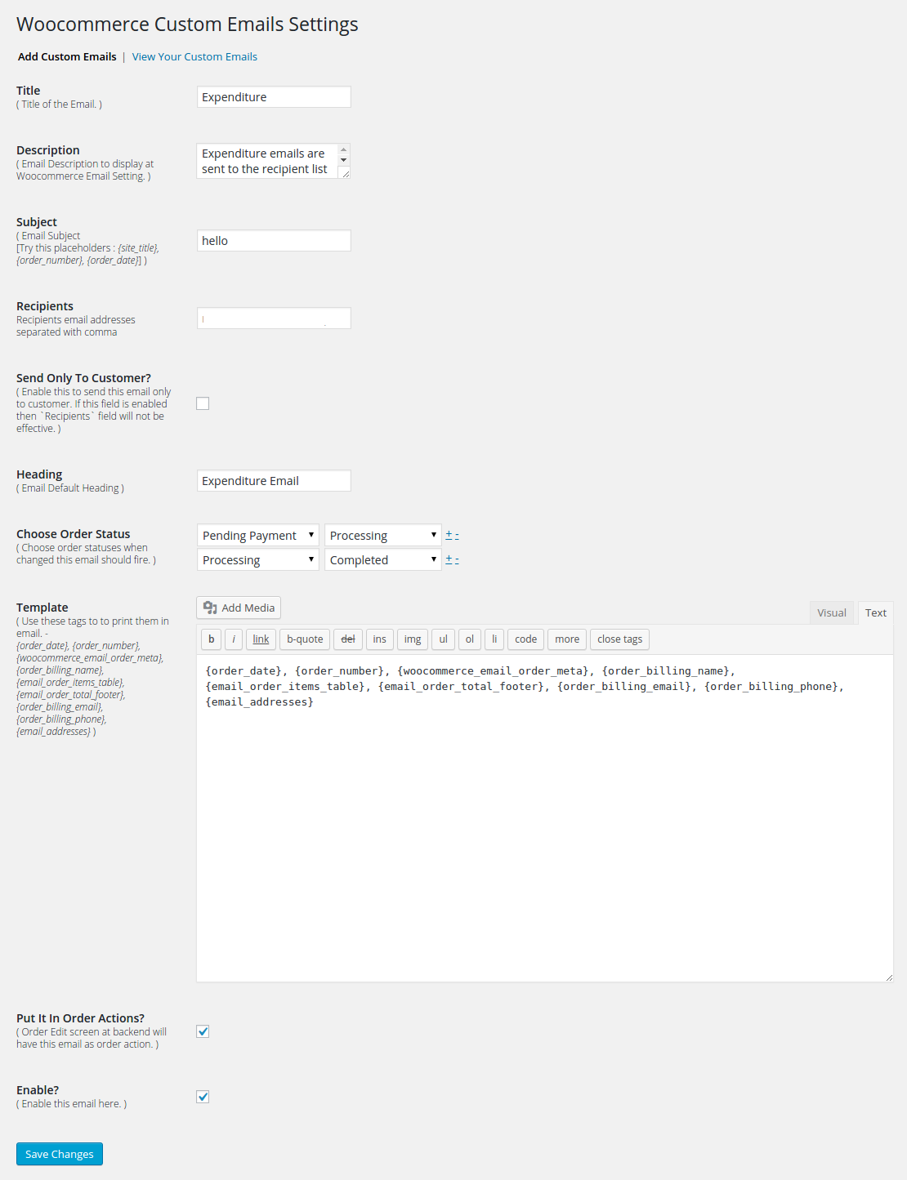The image size is (907, 1180).
Task: Open Add Media dialog
Action: pos(239,608)
